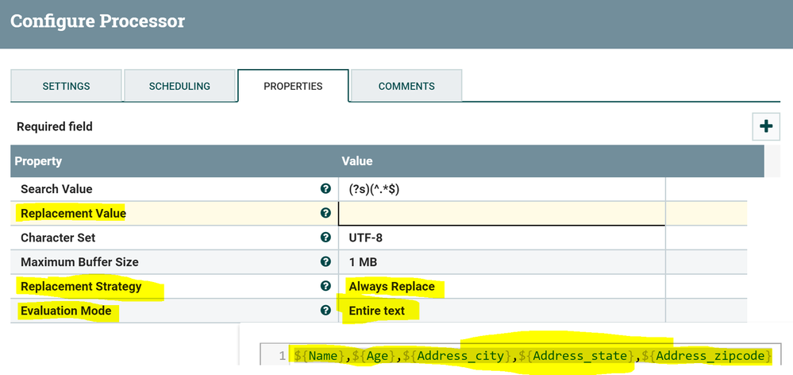Click help icon next to Evaluation Mode
Image resolution: width=793 pixels, height=375 pixels.
(325, 311)
